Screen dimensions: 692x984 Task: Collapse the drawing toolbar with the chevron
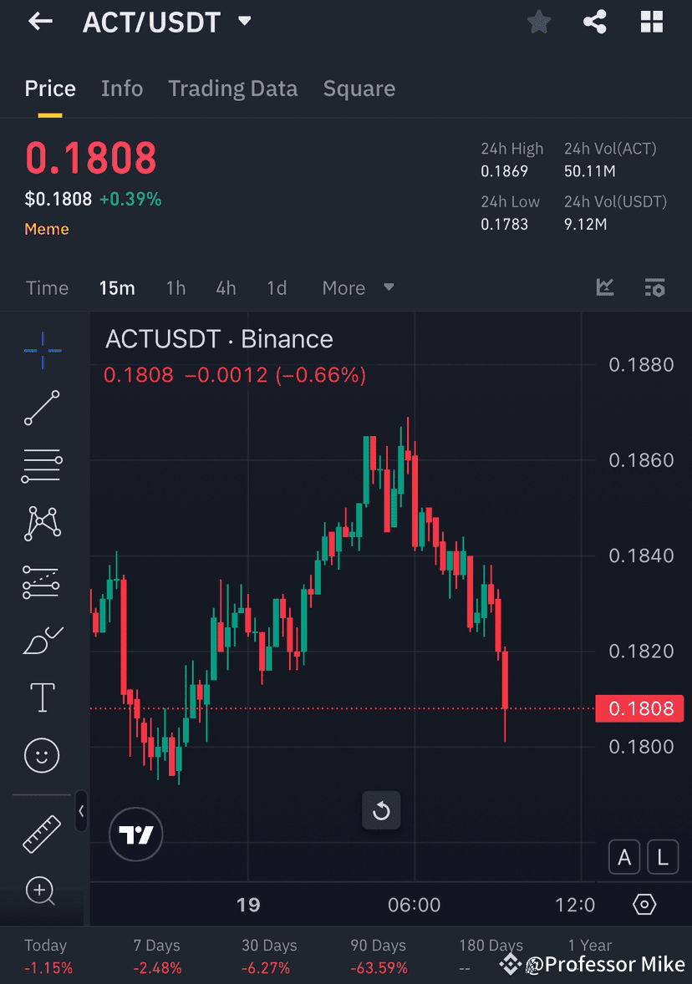coord(81,811)
